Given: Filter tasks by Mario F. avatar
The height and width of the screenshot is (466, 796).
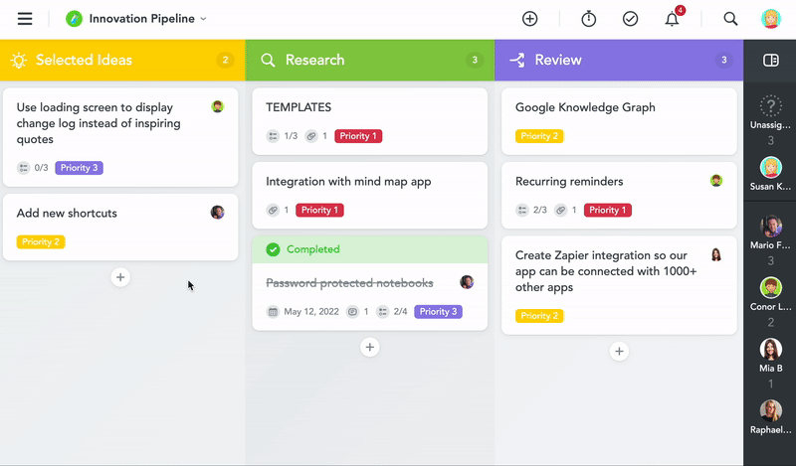Looking at the screenshot, I should coord(770,228).
